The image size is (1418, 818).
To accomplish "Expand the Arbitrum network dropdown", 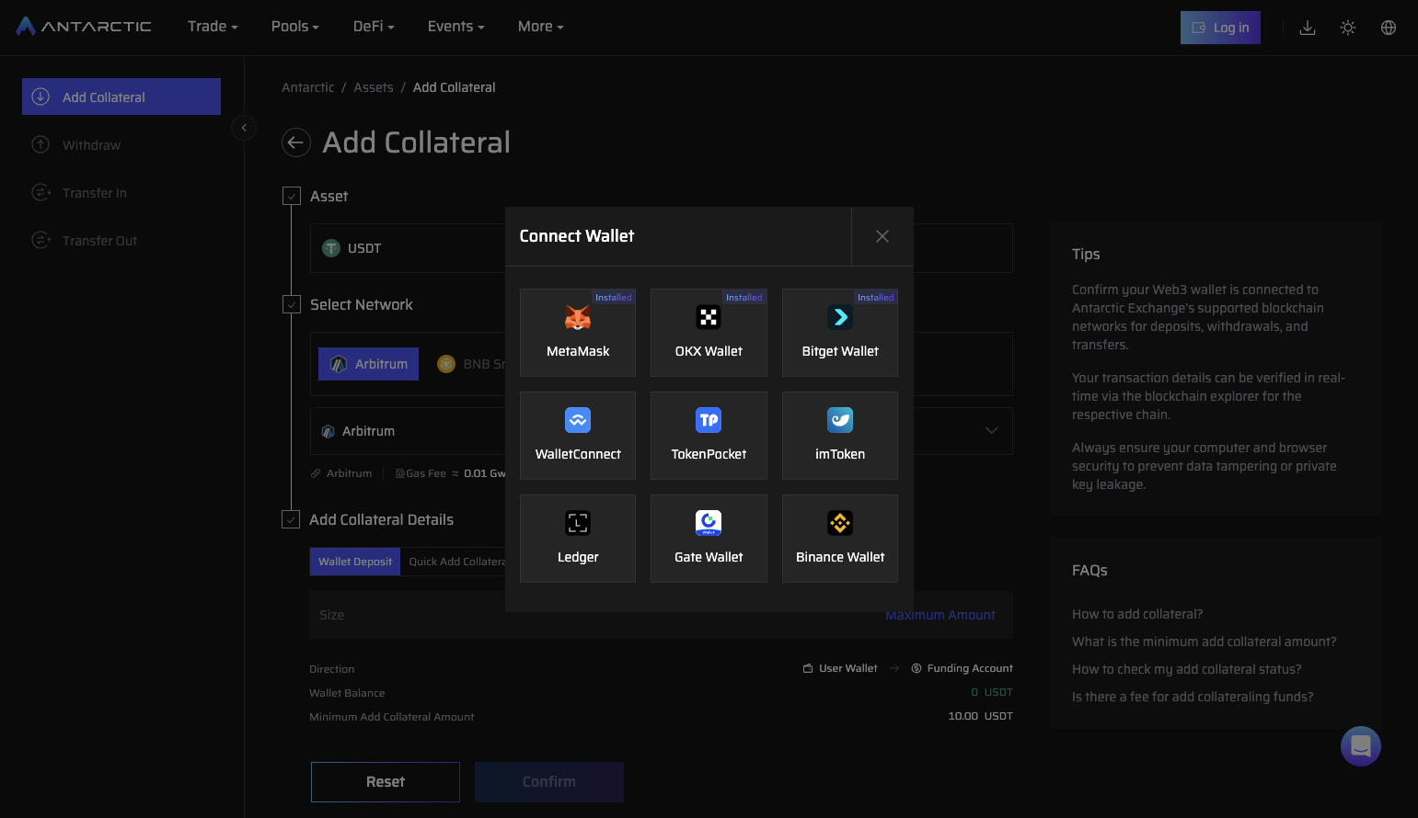I will [662, 431].
